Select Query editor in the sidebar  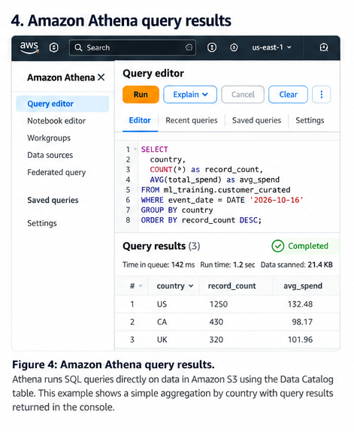(x=62, y=104)
